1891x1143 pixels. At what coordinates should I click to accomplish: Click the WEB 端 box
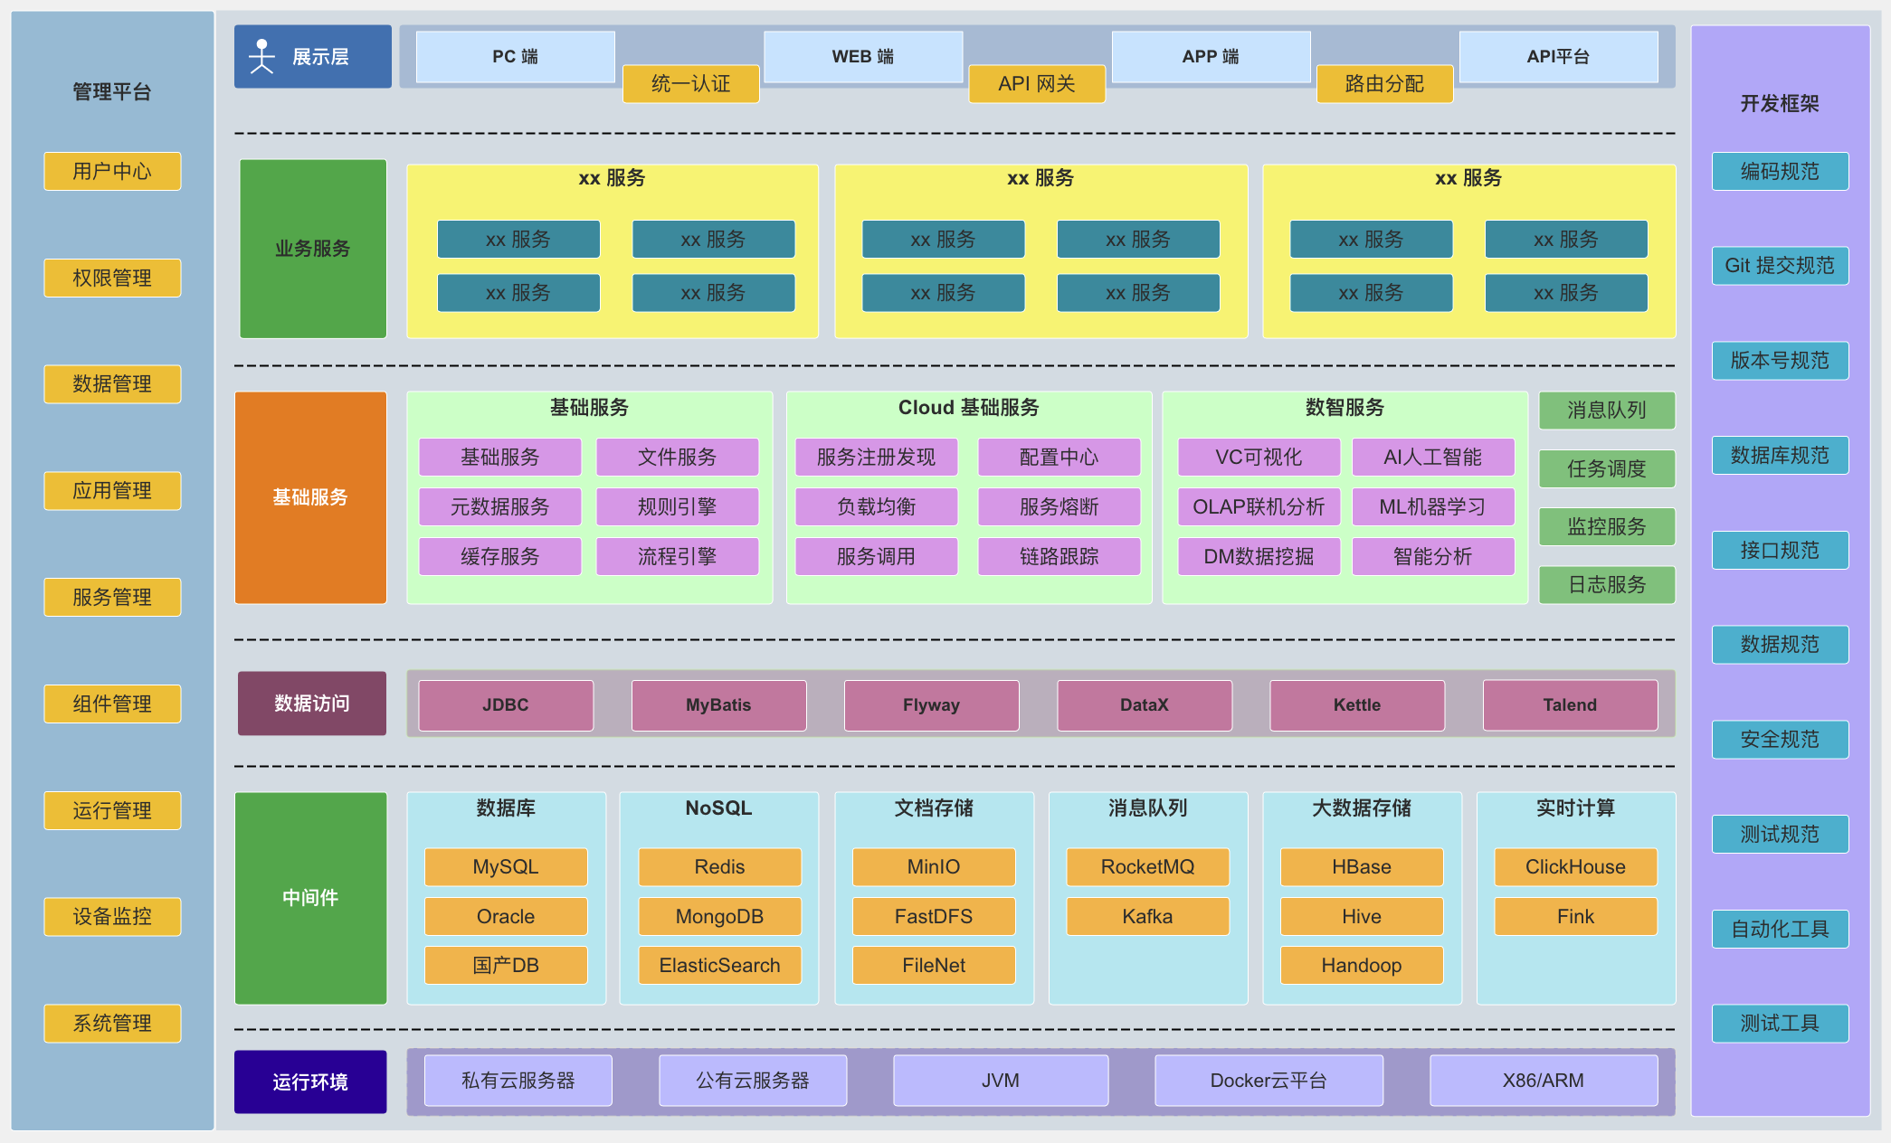[x=863, y=56]
